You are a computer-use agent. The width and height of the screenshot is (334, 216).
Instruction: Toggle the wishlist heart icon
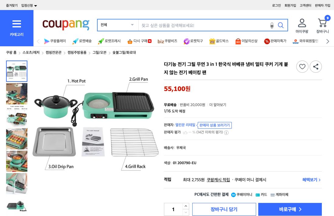(302, 67)
